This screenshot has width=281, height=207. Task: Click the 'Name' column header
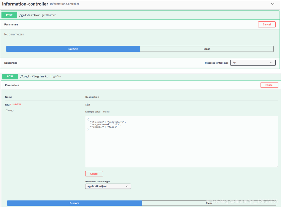coord(9,97)
